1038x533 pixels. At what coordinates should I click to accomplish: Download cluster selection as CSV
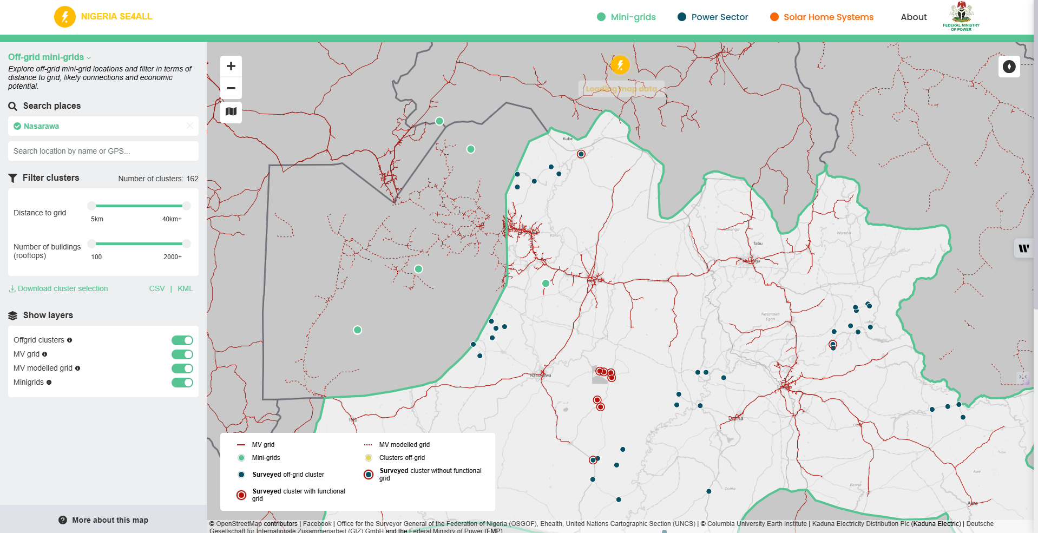click(x=157, y=289)
